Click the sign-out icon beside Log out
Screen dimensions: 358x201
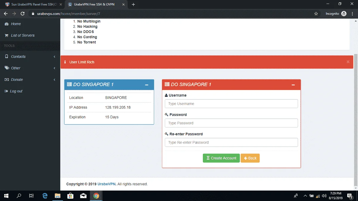pyautogui.click(x=6, y=91)
